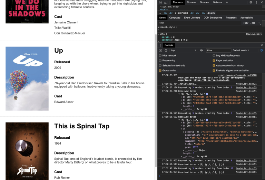
Task: Open the Movie.scss:1 source link
Action: 254,34
